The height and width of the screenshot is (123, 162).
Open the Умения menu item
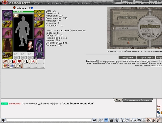pyautogui.click(x=137, y=3)
